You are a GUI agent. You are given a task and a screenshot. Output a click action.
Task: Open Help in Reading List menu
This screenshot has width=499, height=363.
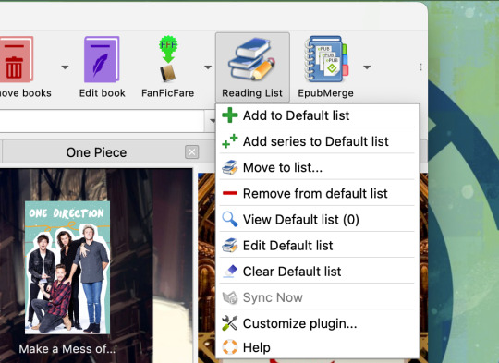click(317, 347)
